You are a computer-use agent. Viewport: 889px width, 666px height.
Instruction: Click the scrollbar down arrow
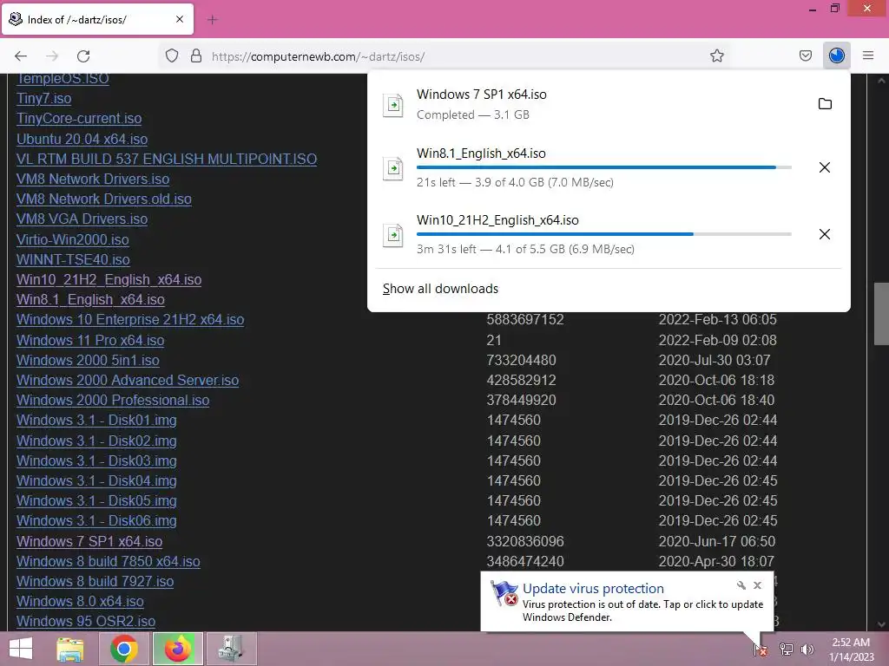(881, 624)
